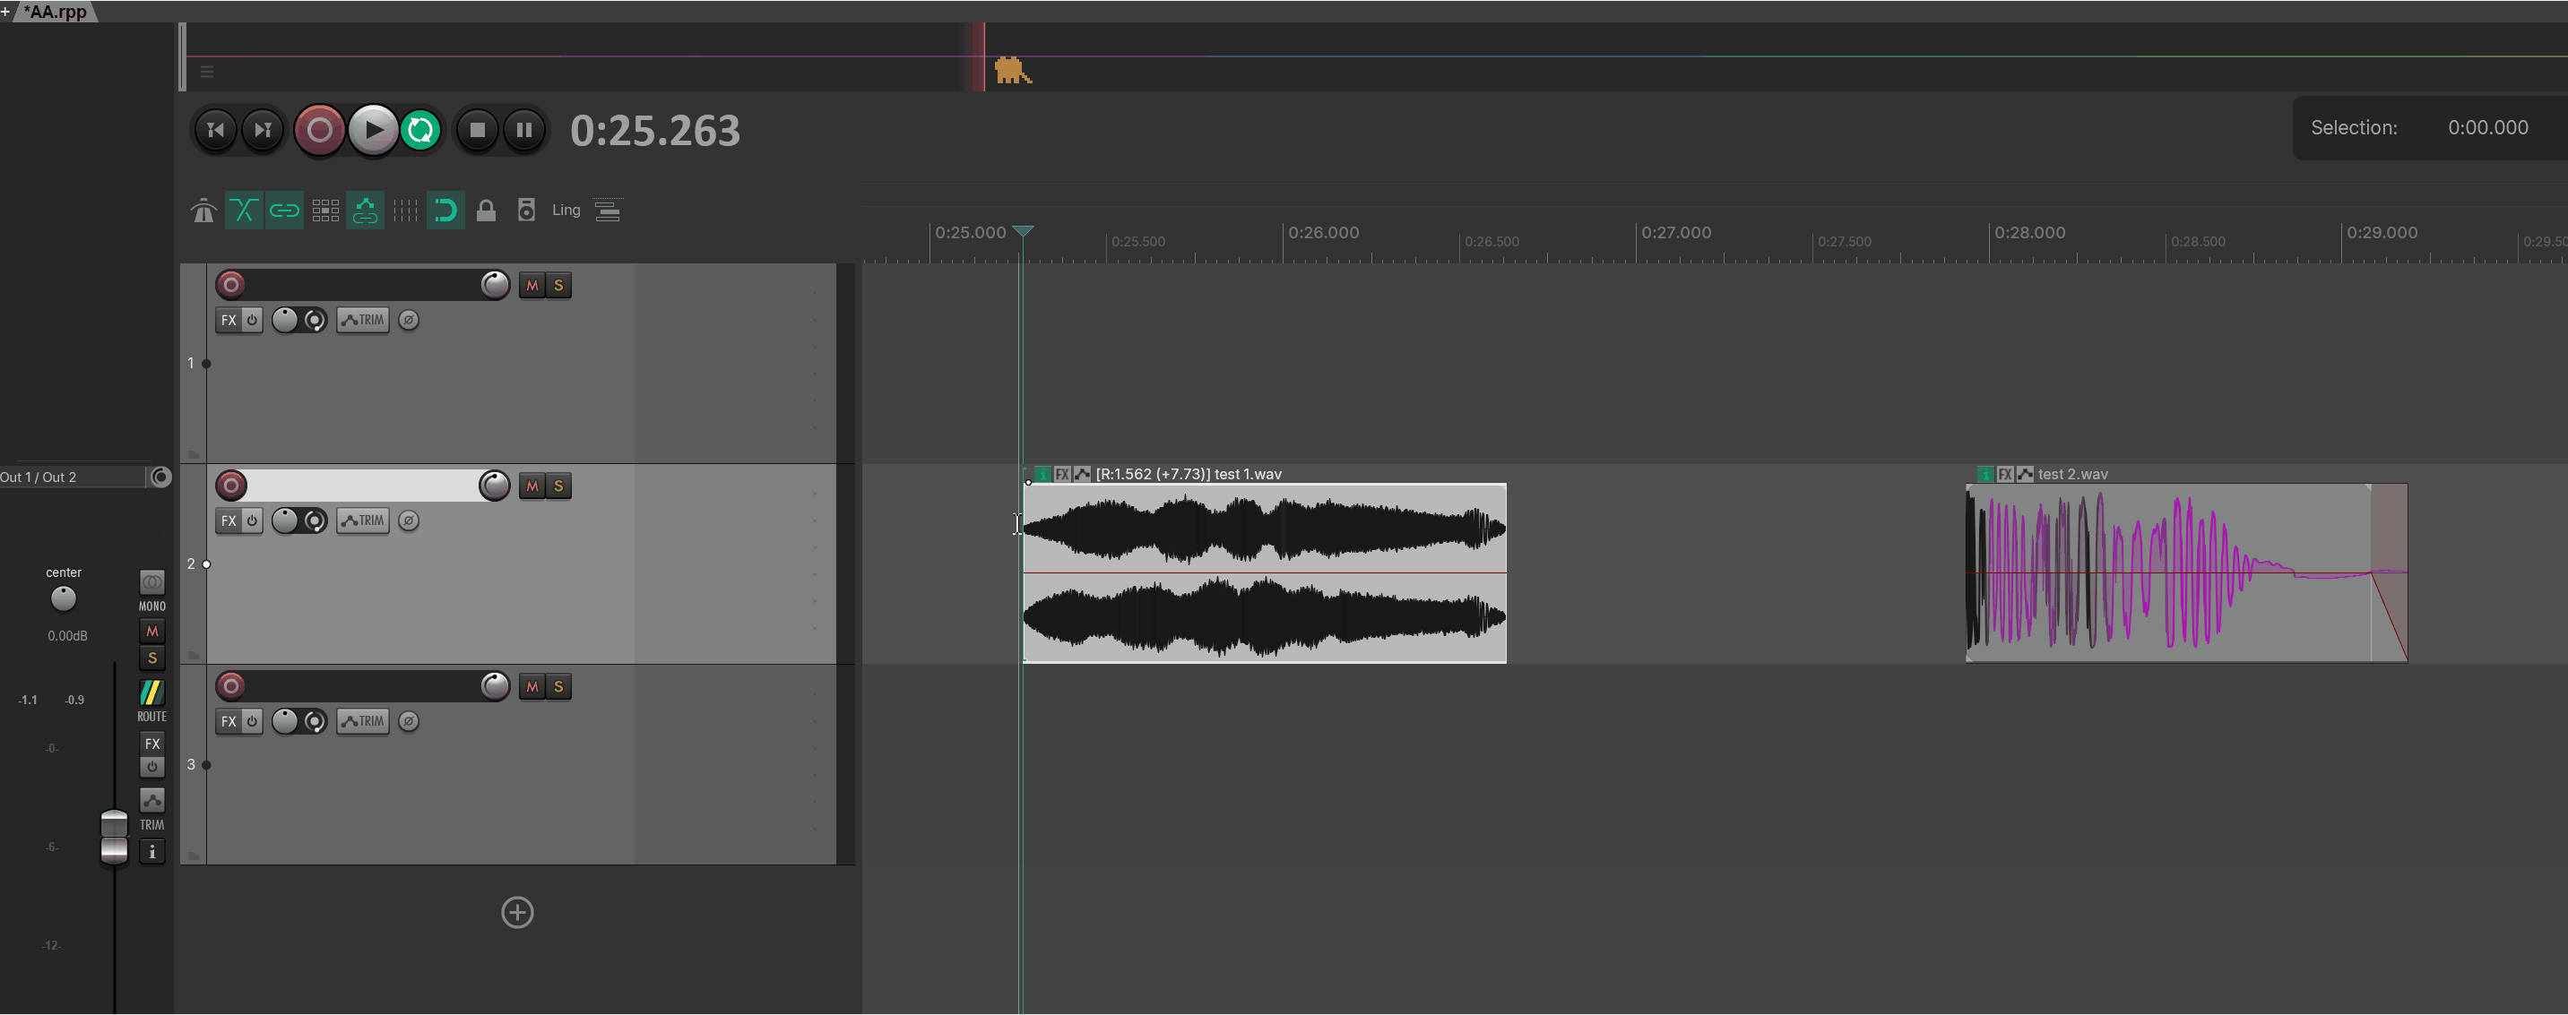Click the round icon beside Out 1 / Out 2
This screenshot has width=2568, height=1015.
point(160,477)
